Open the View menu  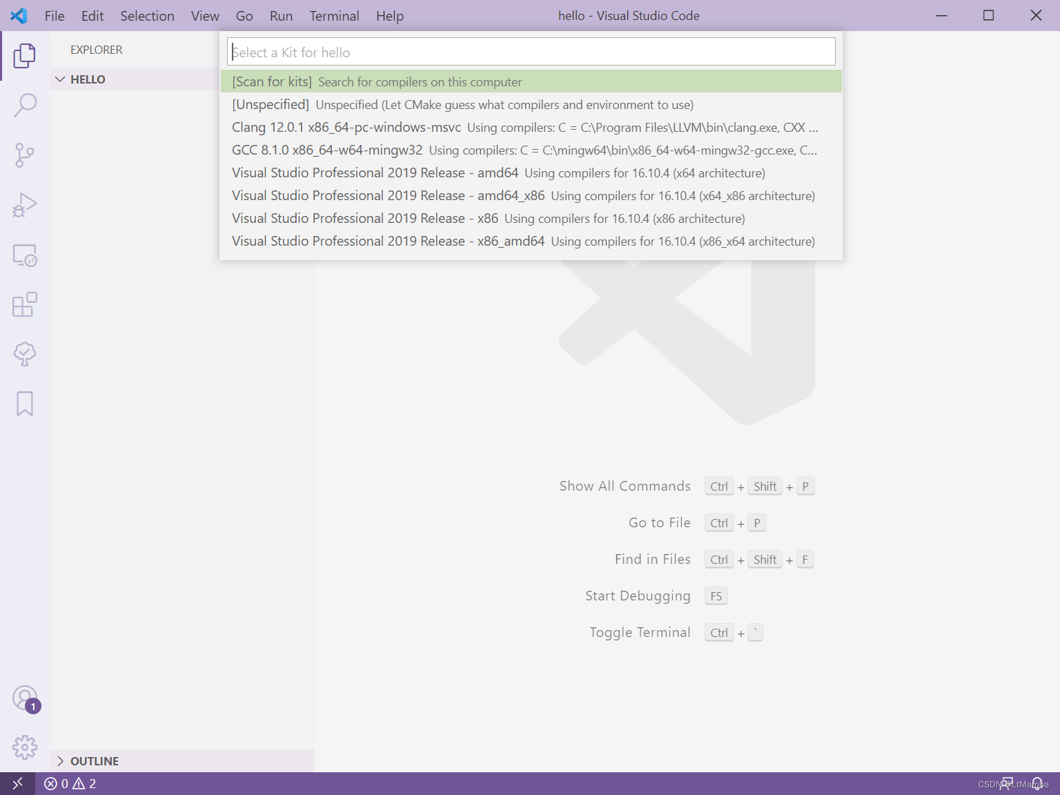click(205, 16)
